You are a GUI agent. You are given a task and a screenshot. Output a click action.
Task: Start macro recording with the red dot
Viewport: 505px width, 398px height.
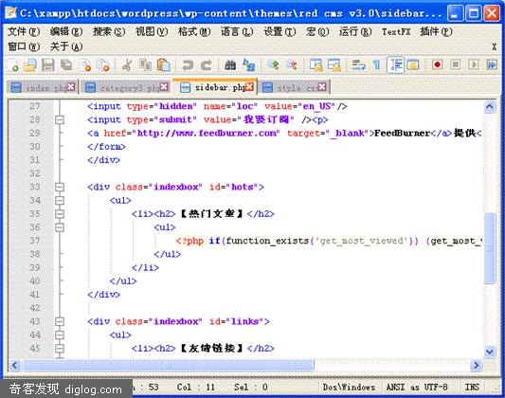click(437, 65)
